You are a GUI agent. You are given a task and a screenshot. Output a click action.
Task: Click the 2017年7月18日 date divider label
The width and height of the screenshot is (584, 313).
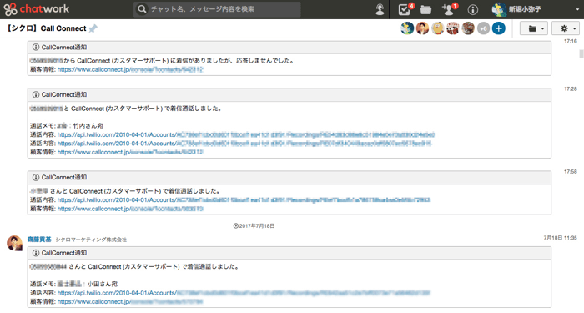254,226
